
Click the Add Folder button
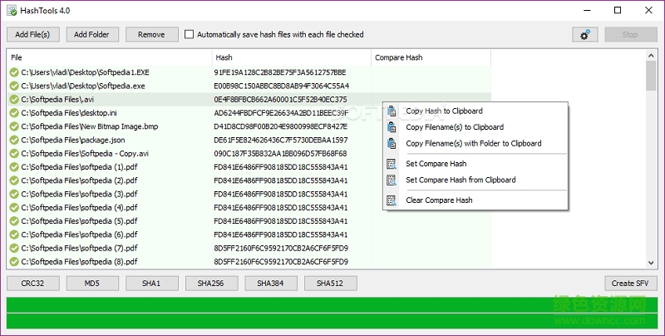point(92,35)
